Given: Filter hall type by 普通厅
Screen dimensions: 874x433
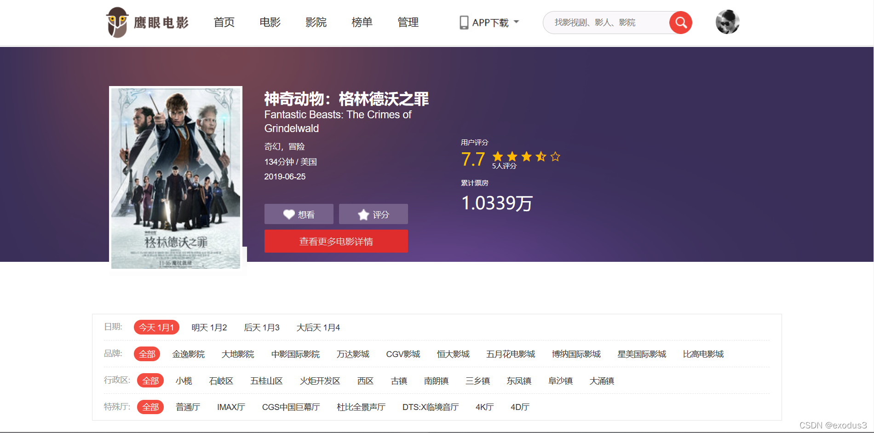Looking at the screenshot, I should (x=188, y=407).
